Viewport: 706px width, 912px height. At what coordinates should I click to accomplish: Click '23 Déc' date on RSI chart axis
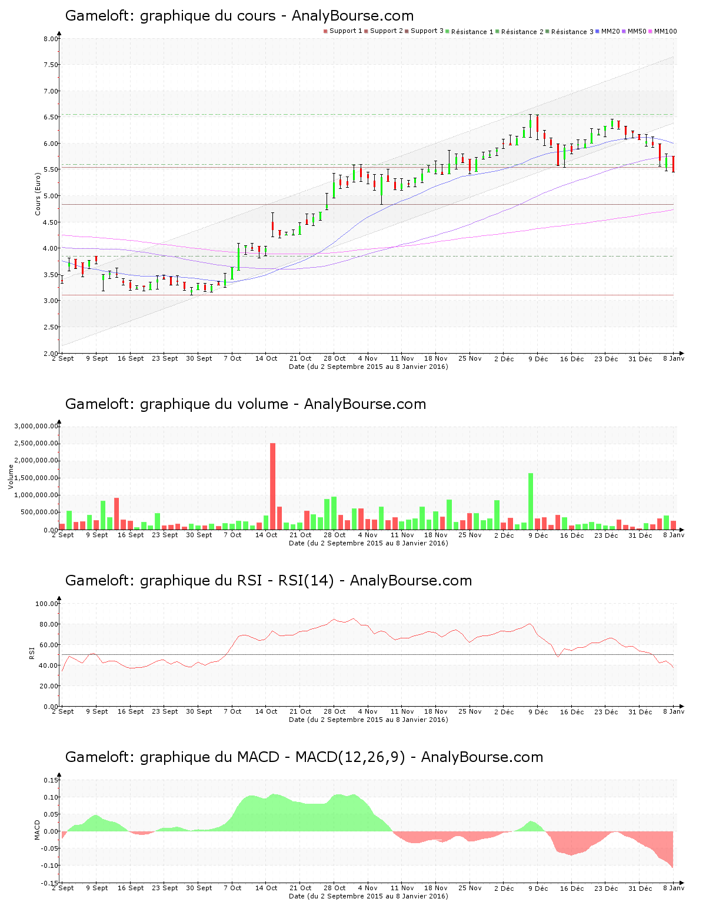click(x=606, y=711)
